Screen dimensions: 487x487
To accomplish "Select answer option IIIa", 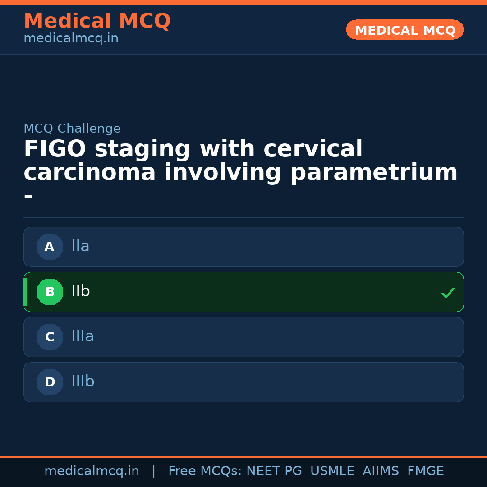I will 243,337.
